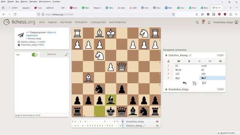The image size is (240, 135).
Task: Open Krasilnikov_Kolya in crosstable score row
Action: coord(135,121)
